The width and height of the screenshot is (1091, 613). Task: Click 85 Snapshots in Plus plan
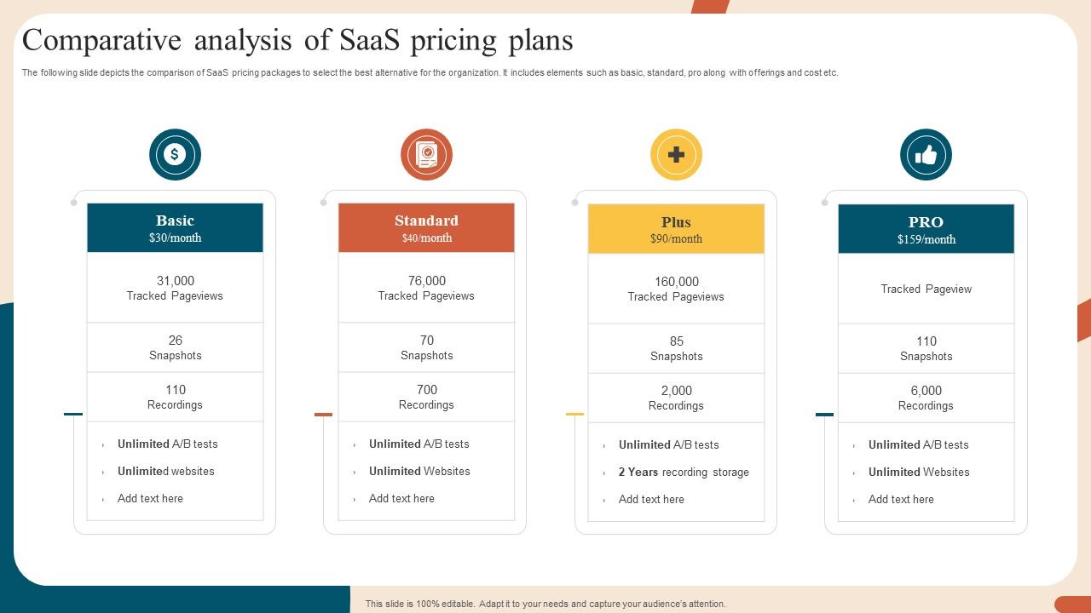(676, 348)
